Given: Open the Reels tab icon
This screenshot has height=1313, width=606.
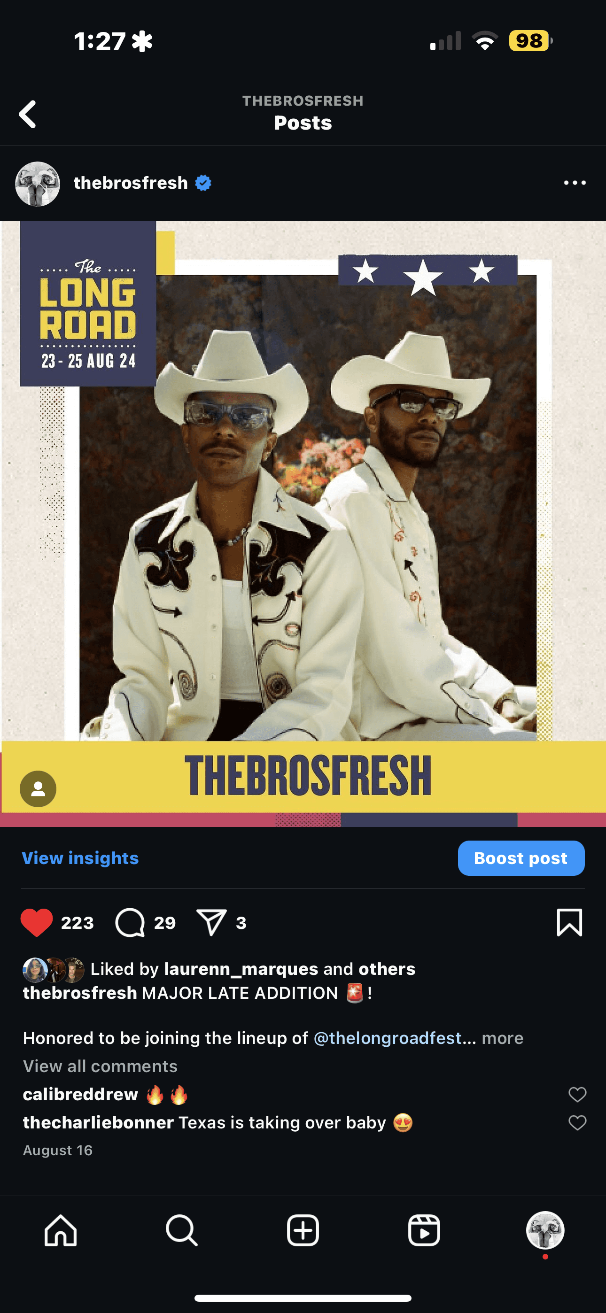Looking at the screenshot, I should tap(424, 1230).
